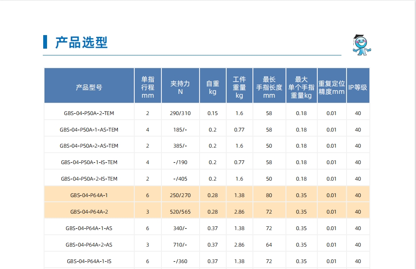Screen dimensions: 416x269
Task: Click the highlighted GBS-04-P64A-1 row name
Action: coord(89,195)
